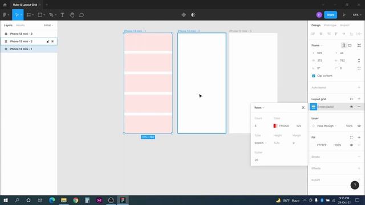The height and width of the screenshot is (205, 365).
Task: Add a new Fill with plus
Action: [x=359, y=137]
